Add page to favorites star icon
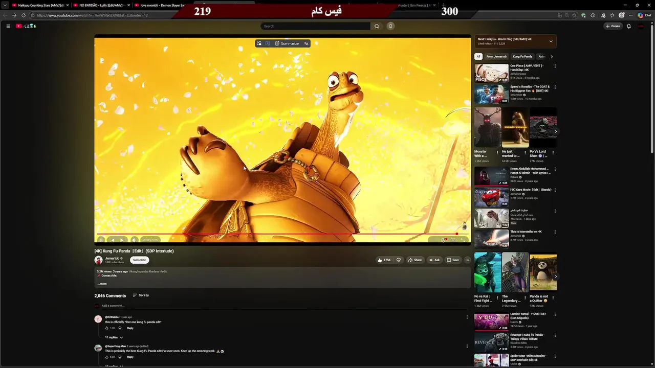This screenshot has height=368, width=655. 575,15
